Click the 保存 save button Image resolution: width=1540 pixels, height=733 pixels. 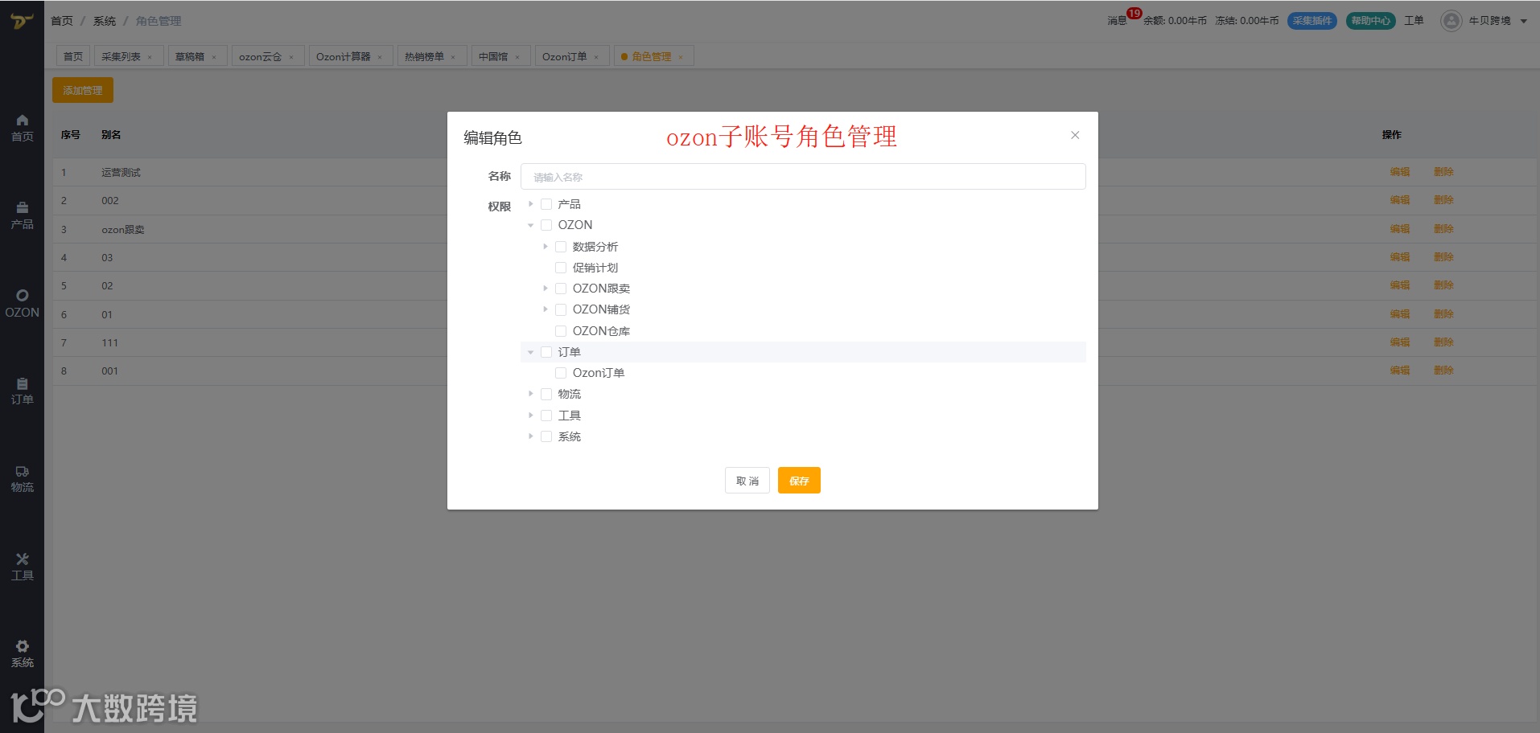point(799,481)
